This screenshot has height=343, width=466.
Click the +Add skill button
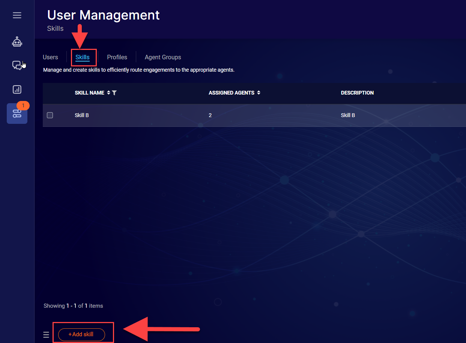coord(81,334)
